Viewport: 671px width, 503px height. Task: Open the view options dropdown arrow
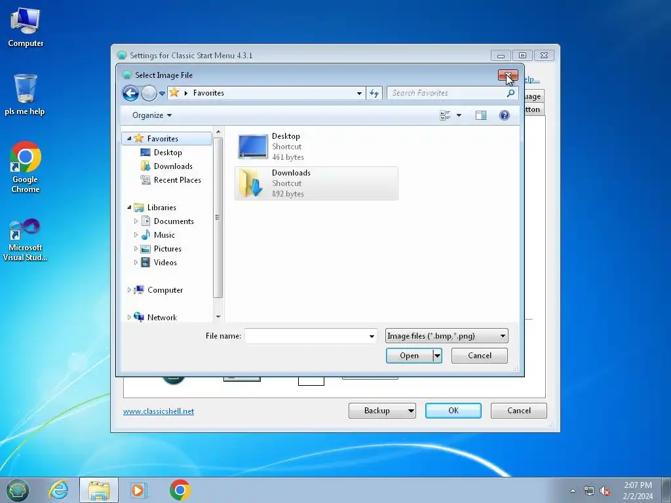coord(459,115)
